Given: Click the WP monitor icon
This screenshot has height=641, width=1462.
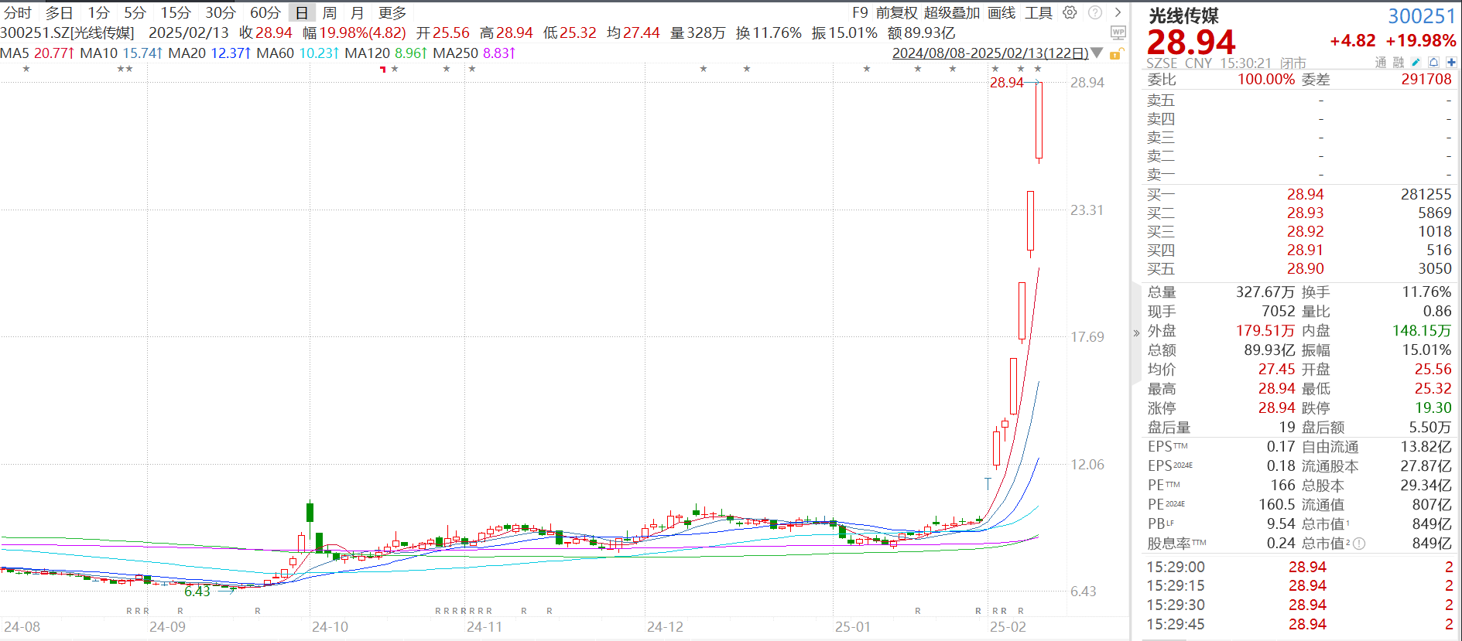Looking at the screenshot, I should tap(1118, 32).
